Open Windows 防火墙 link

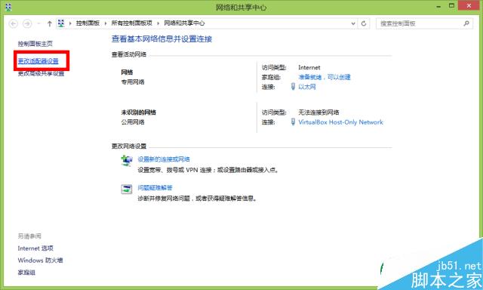tap(40, 260)
